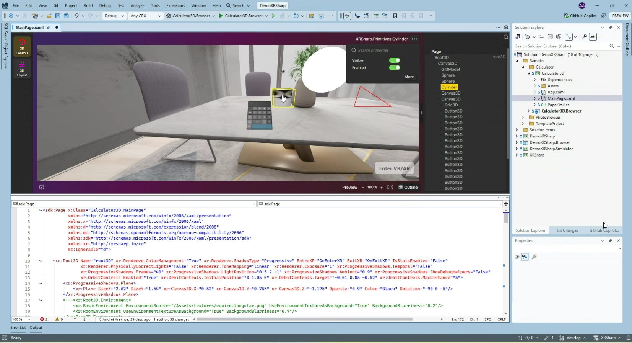
Task: Open the Any CPU platform dropdown
Action: click(146, 16)
